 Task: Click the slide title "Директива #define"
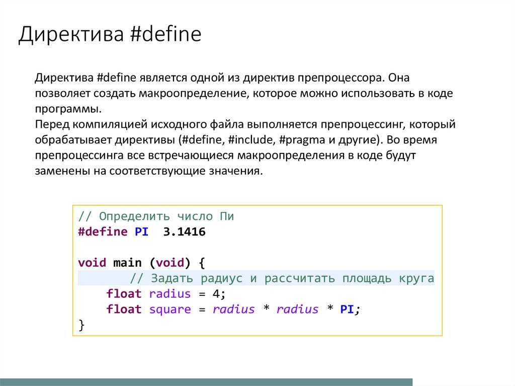110,34
